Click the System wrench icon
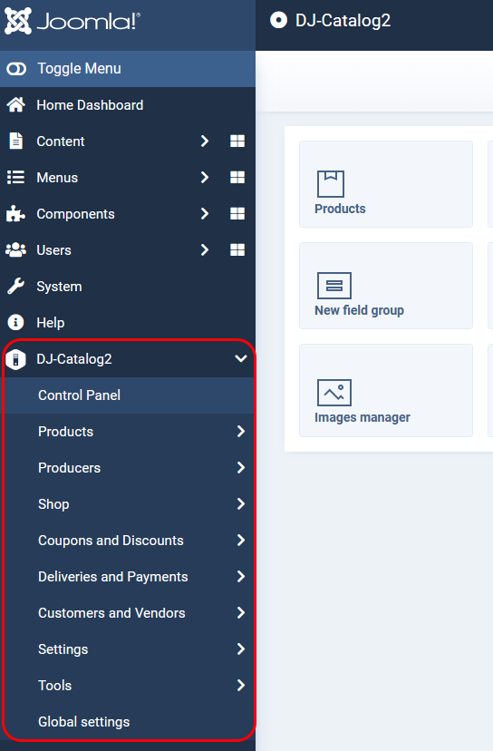The height and width of the screenshot is (751, 493). click(x=15, y=287)
